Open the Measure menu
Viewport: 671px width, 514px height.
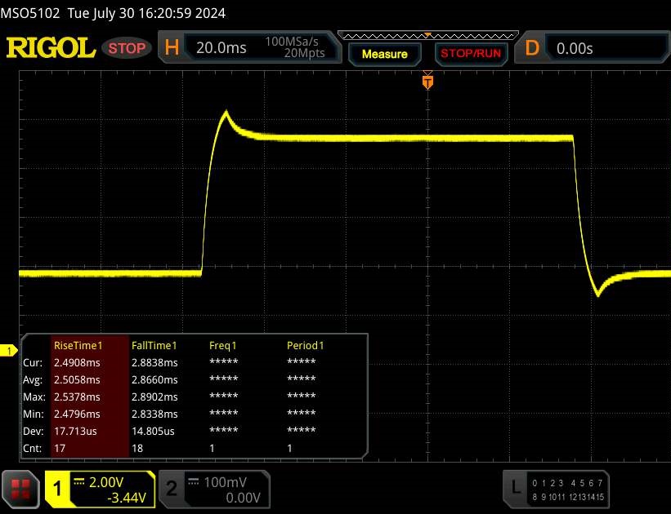pyautogui.click(x=385, y=55)
